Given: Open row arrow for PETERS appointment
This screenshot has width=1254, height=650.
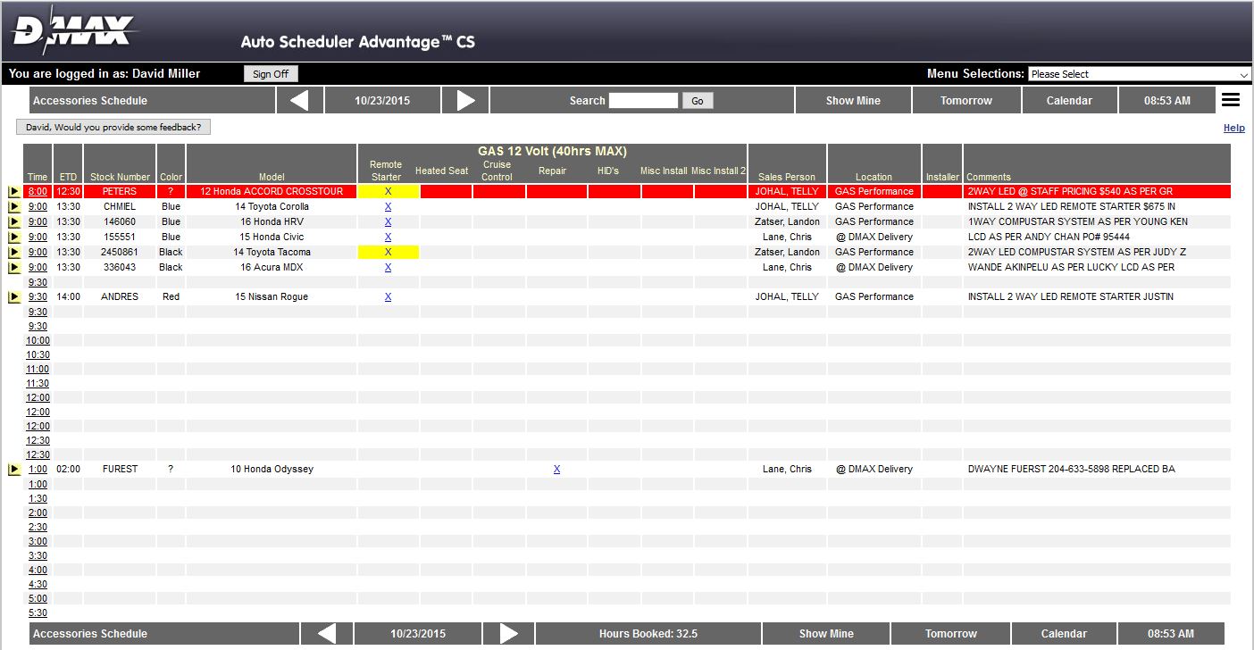Looking at the screenshot, I should pos(14,191).
